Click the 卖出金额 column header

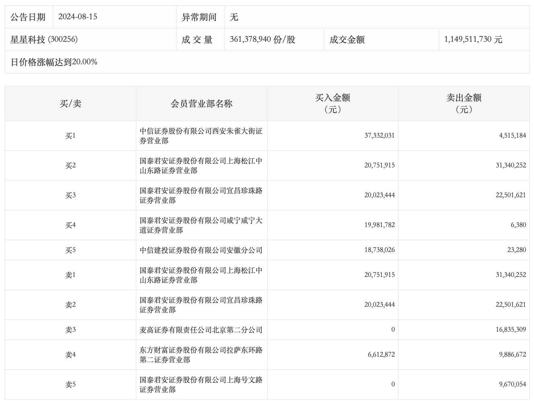pyautogui.click(x=464, y=103)
